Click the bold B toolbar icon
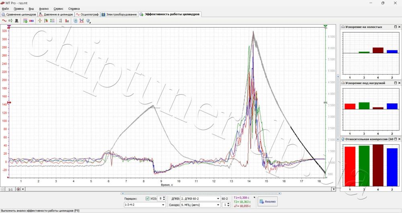This screenshot has height=213, width=402. coord(16,21)
